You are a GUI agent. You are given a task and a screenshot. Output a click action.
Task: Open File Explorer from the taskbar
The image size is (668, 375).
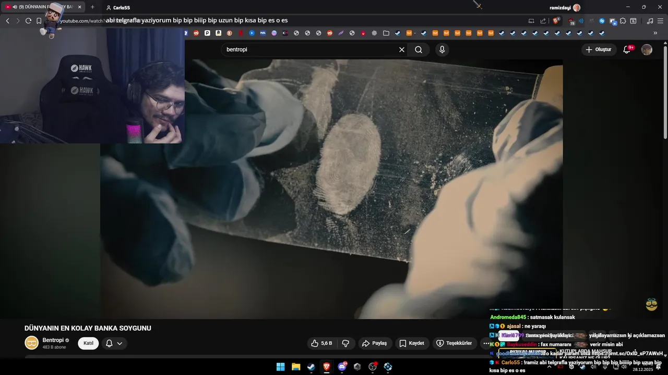(296, 367)
